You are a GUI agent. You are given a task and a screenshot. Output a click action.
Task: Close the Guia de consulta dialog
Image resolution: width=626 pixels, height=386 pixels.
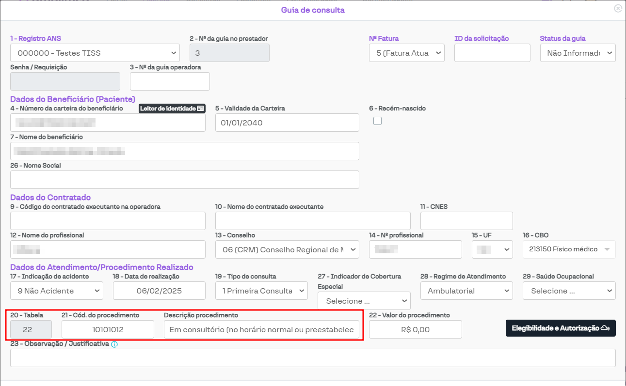tap(617, 8)
